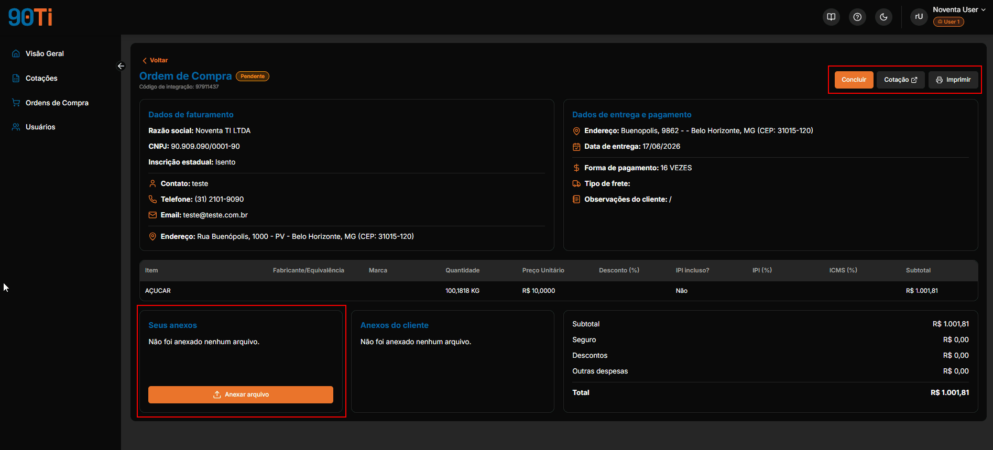
Task: Click the 100,1818 KG quantity cell
Action: coord(462,291)
